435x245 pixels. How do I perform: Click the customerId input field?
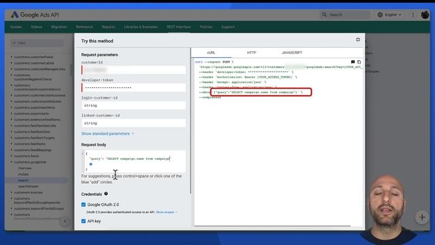(133, 70)
